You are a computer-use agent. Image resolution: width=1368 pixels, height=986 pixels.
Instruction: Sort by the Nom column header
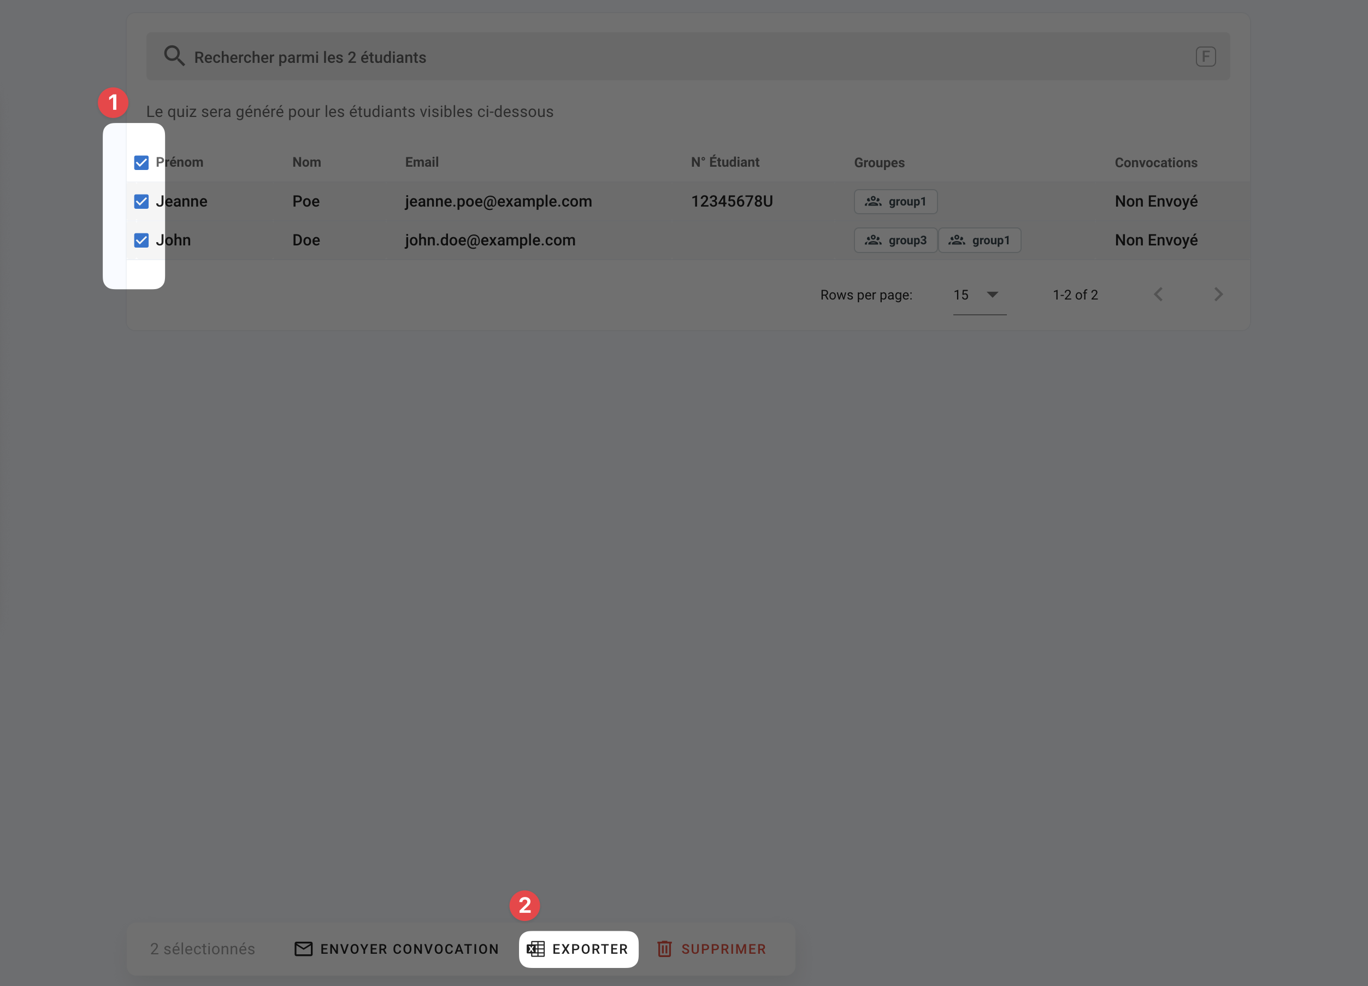click(306, 162)
